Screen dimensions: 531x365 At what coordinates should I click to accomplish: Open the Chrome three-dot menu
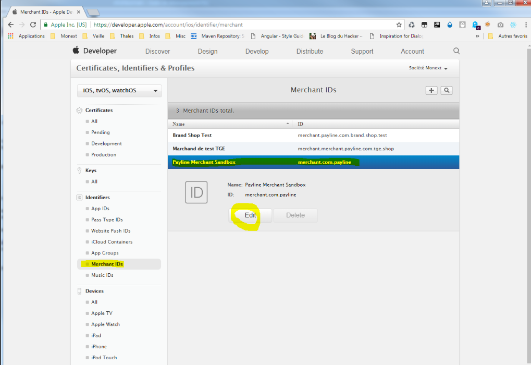coord(526,25)
